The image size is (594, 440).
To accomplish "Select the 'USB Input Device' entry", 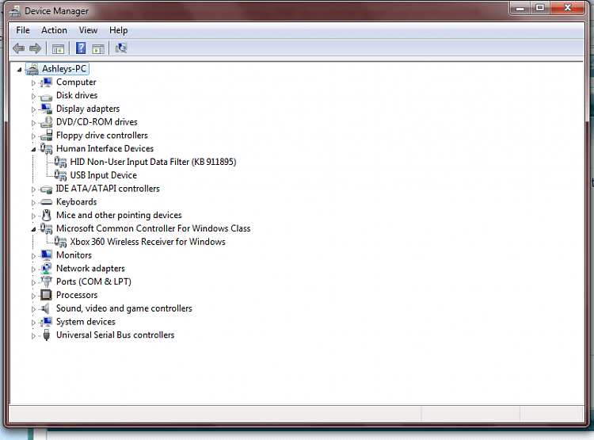I will point(104,175).
